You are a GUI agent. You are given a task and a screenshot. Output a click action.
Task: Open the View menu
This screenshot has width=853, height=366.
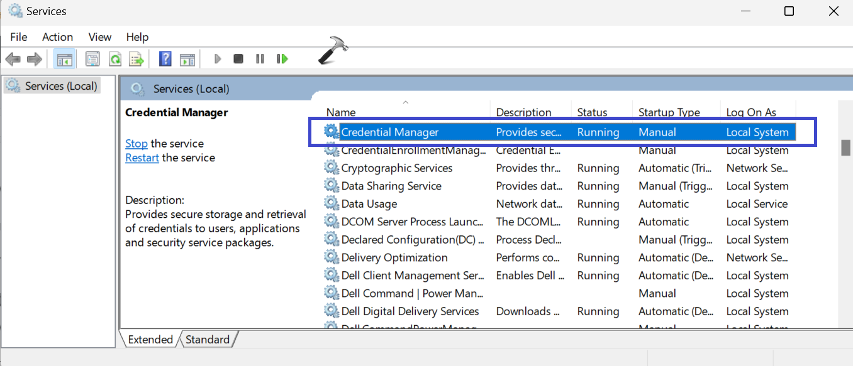click(100, 37)
